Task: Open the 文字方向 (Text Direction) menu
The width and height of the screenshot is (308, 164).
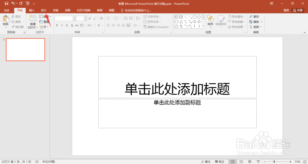Action: 152,17
